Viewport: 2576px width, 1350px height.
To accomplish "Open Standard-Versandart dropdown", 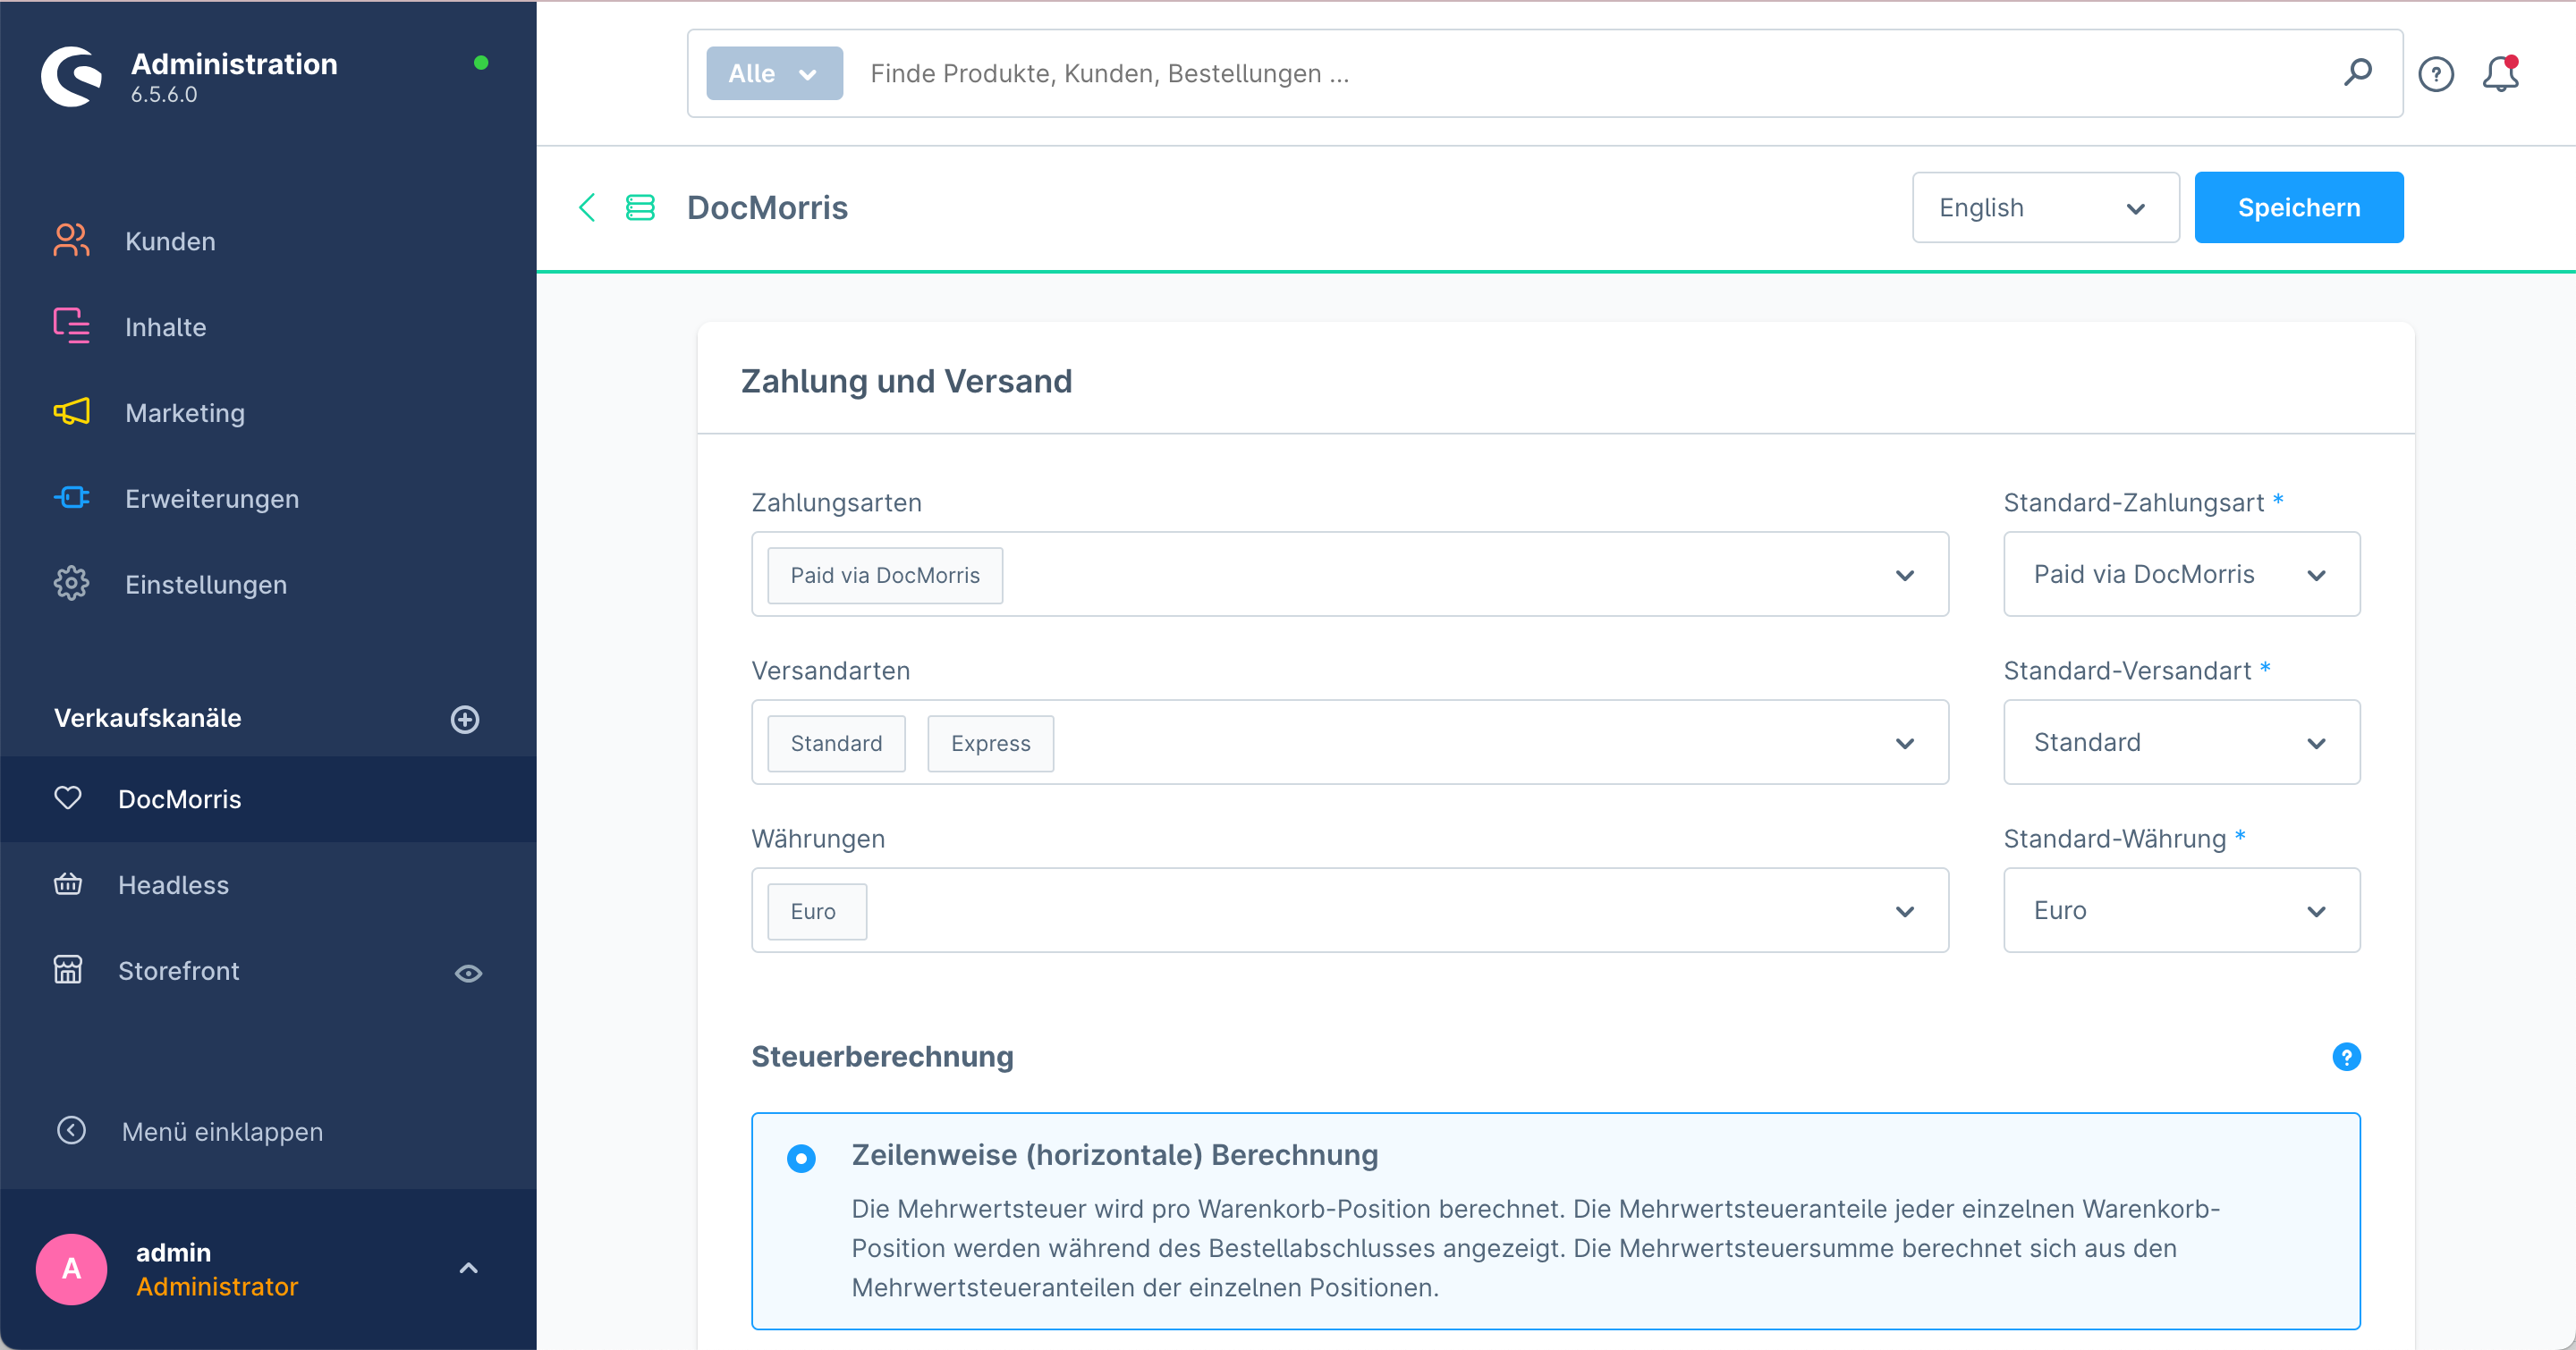I will pos(2181,742).
